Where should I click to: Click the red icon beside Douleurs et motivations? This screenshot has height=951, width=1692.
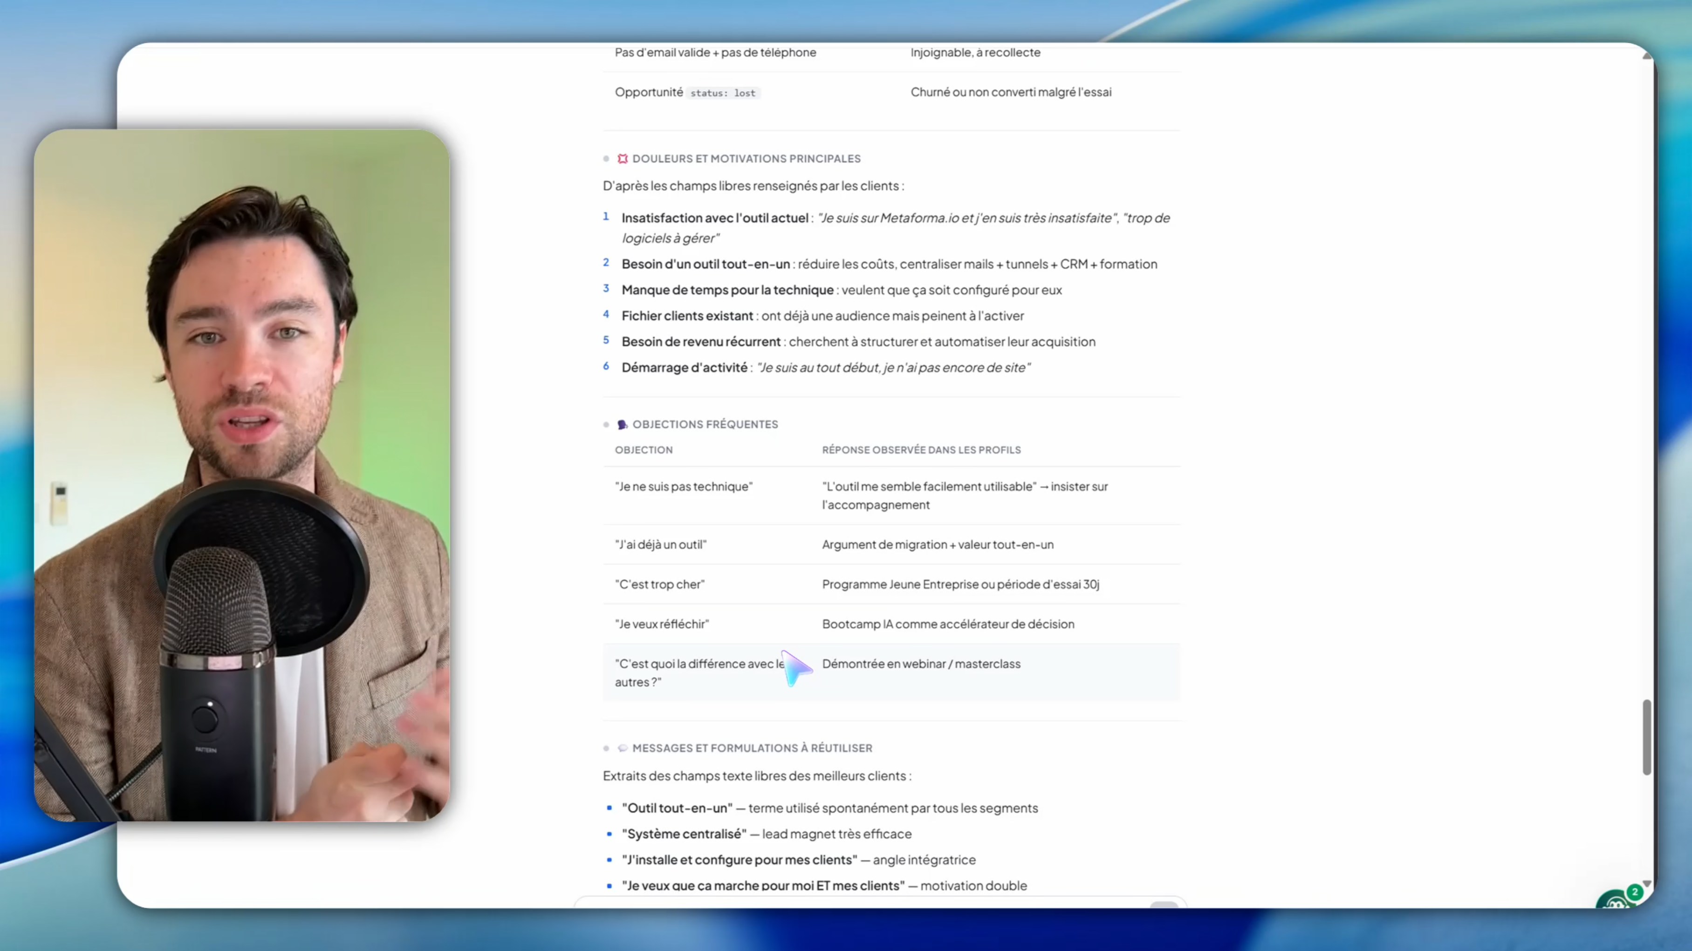[623, 159]
